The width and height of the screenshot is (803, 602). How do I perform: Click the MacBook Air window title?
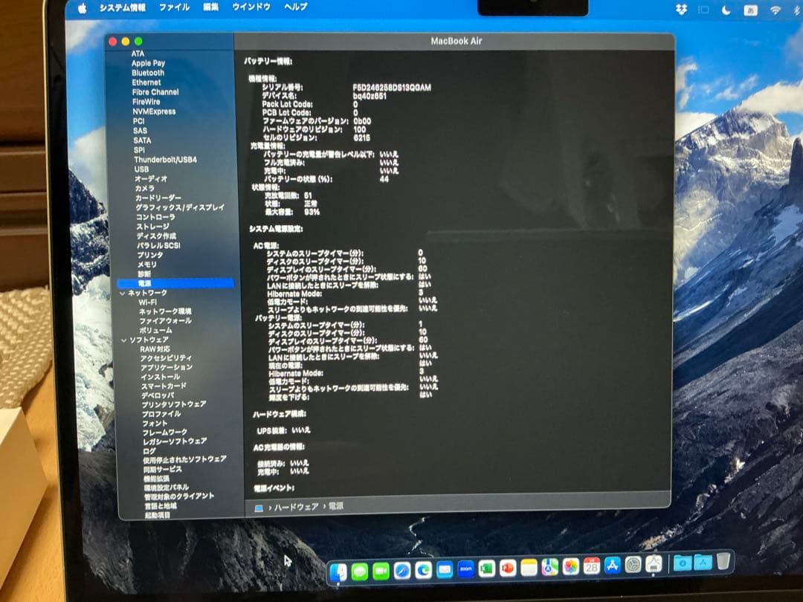point(457,41)
